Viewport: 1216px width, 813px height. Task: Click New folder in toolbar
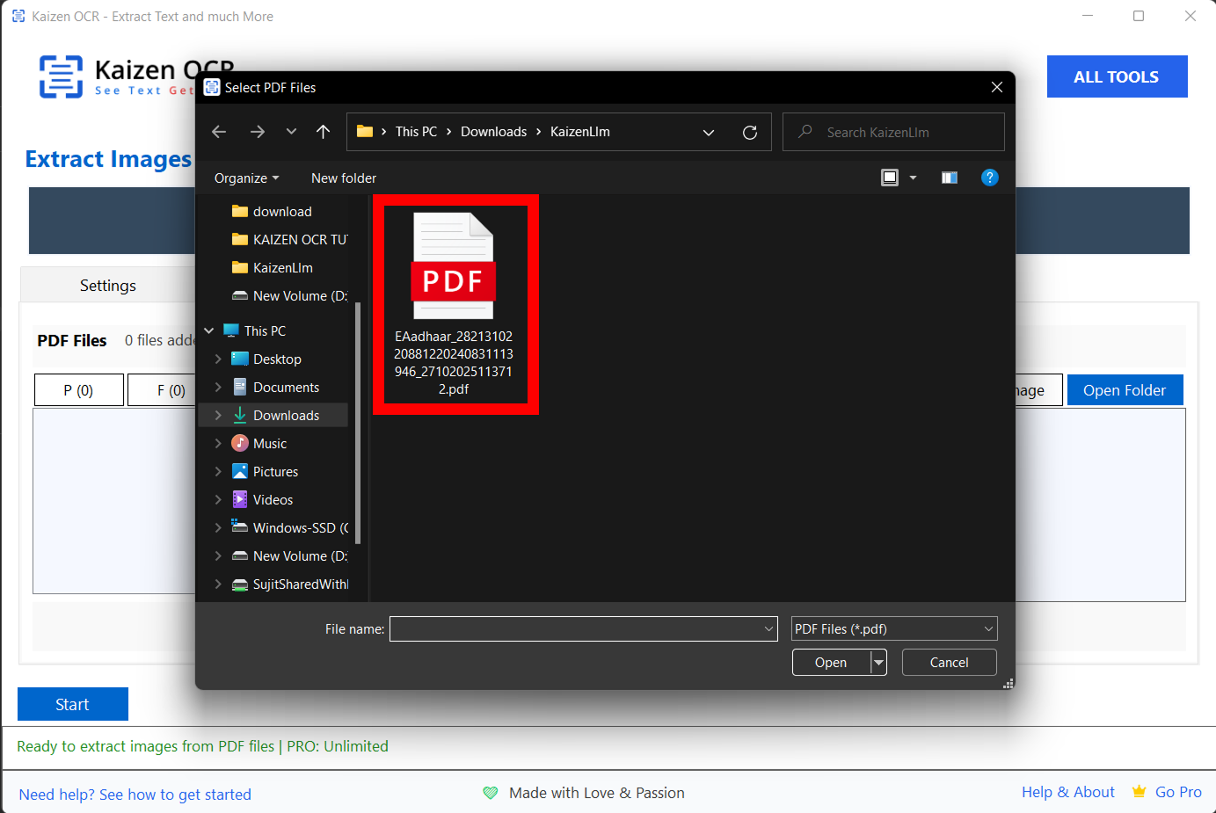(343, 178)
